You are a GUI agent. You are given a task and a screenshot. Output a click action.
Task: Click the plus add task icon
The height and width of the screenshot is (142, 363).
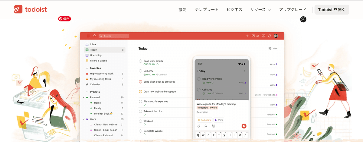coord(247,36)
